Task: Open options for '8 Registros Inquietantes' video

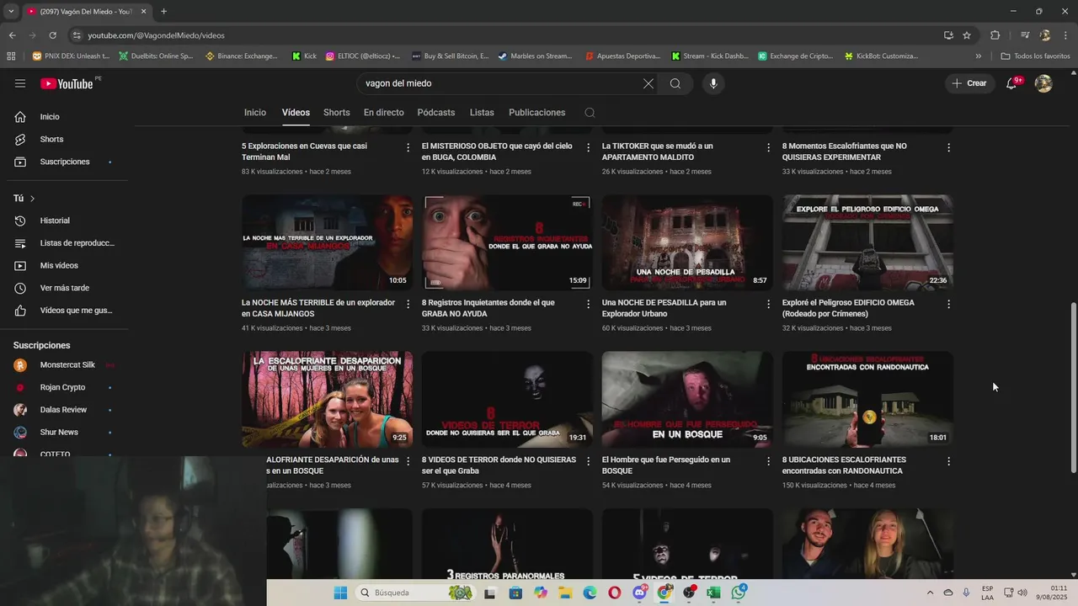Action: [589, 304]
